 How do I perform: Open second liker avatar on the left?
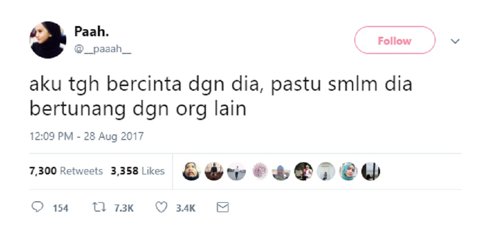pos(214,172)
